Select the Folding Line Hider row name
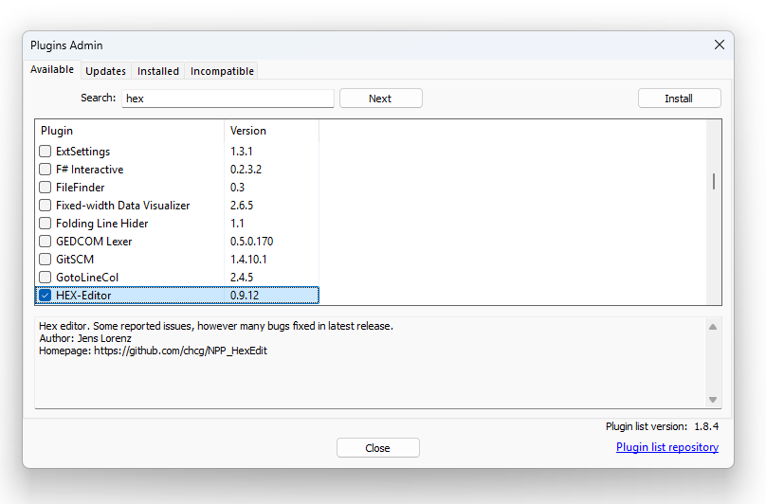Image resolution: width=766 pixels, height=504 pixels. click(102, 224)
